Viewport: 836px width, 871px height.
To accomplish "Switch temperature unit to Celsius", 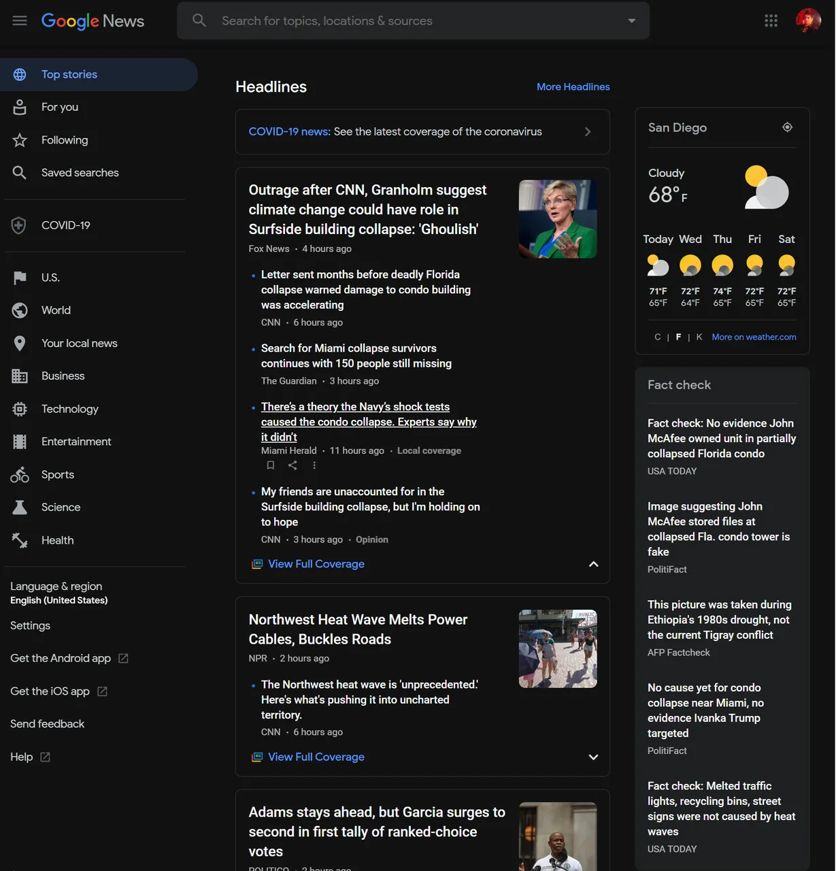I will point(657,337).
